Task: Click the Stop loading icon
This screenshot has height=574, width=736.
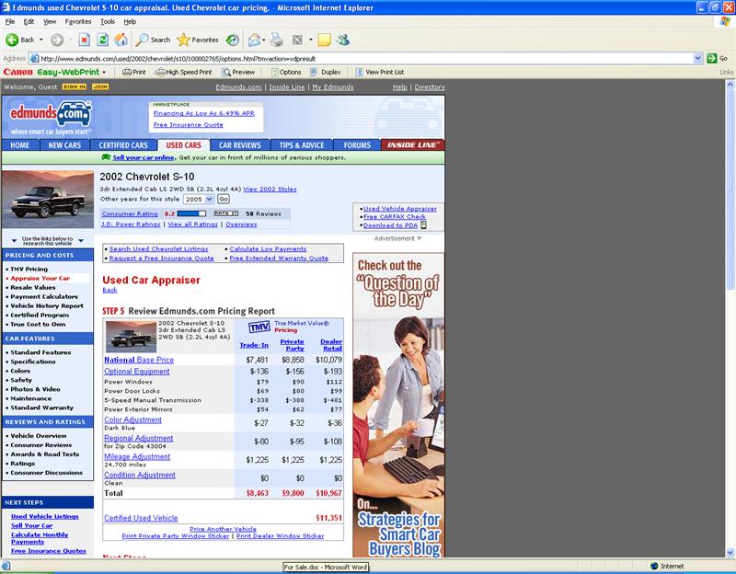Action: [x=84, y=40]
